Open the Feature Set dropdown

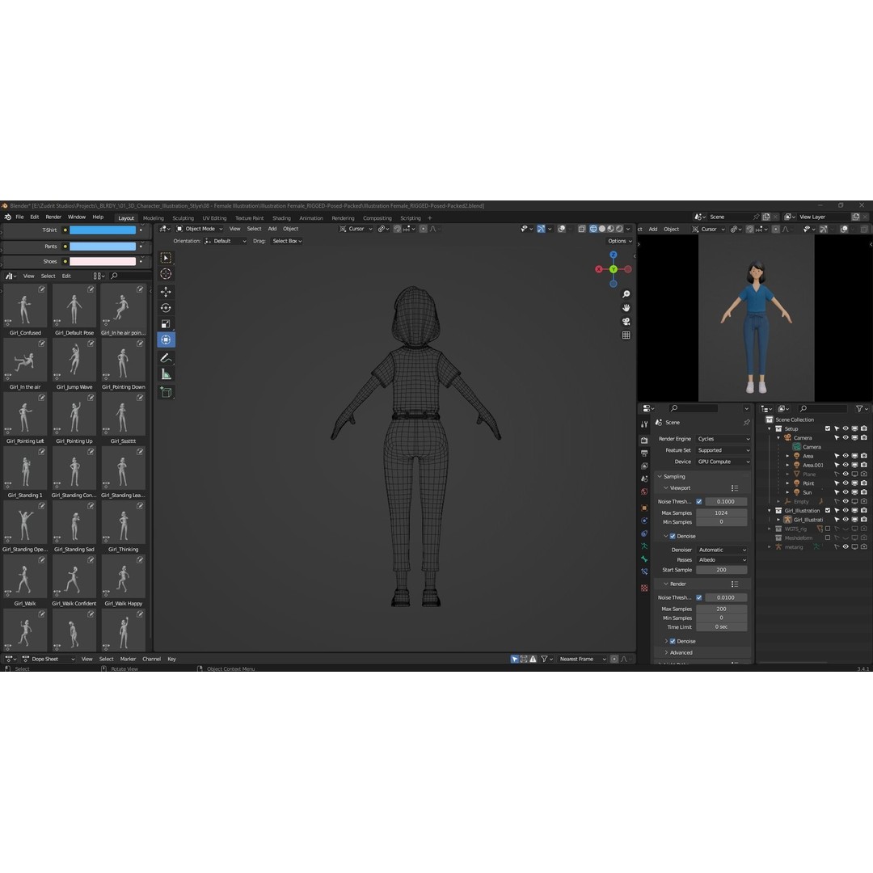[x=723, y=450]
